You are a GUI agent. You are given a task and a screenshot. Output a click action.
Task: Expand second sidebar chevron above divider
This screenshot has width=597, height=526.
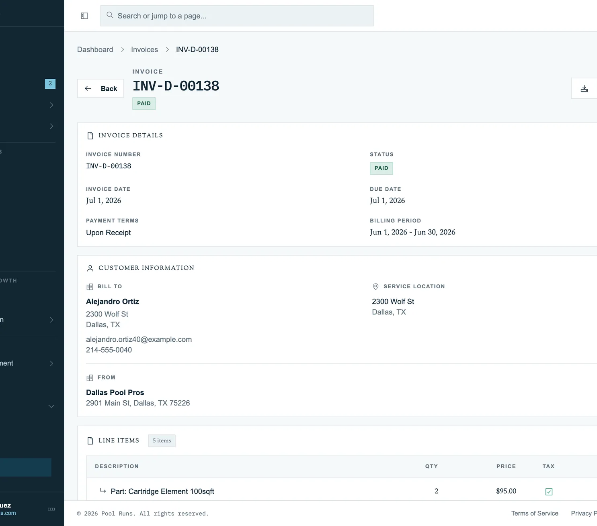(51, 126)
